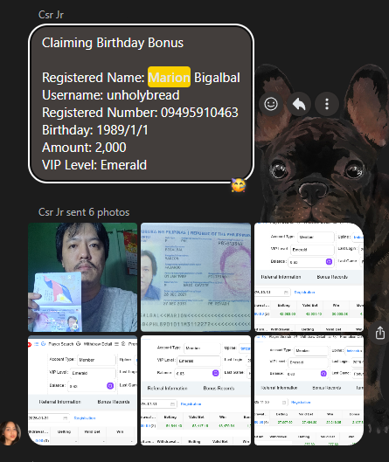
Task: Open the bottom-middle account screenshot thumbnail
Action: 196,390
